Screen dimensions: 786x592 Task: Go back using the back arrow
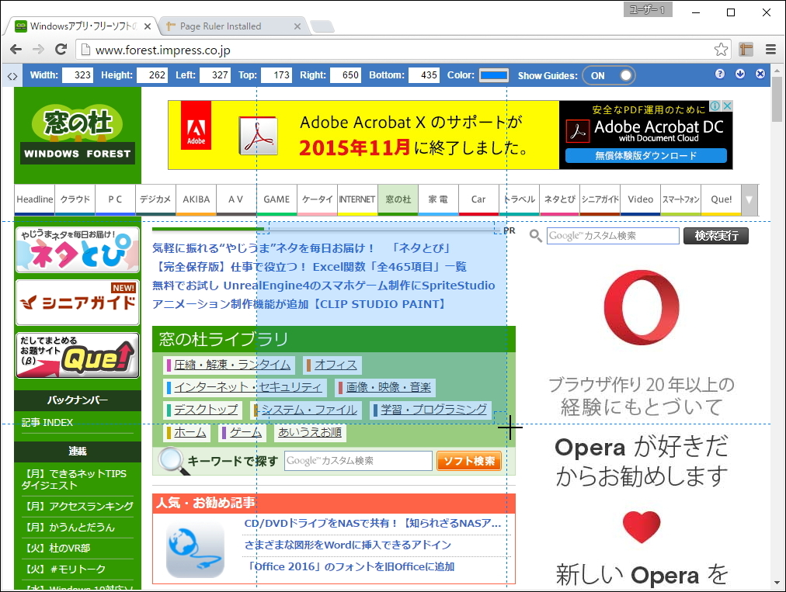click(16, 48)
